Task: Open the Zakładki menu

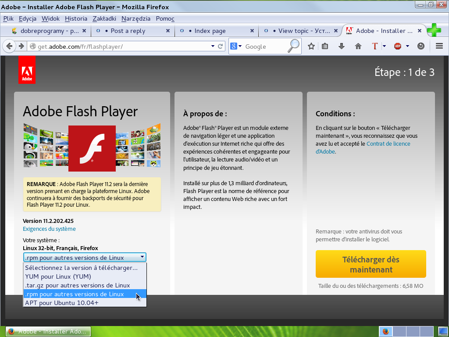Action: click(104, 18)
